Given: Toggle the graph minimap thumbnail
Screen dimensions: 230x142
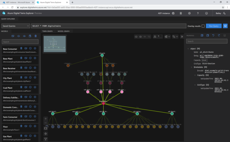Looking at the screenshot, I should (55, 44).
